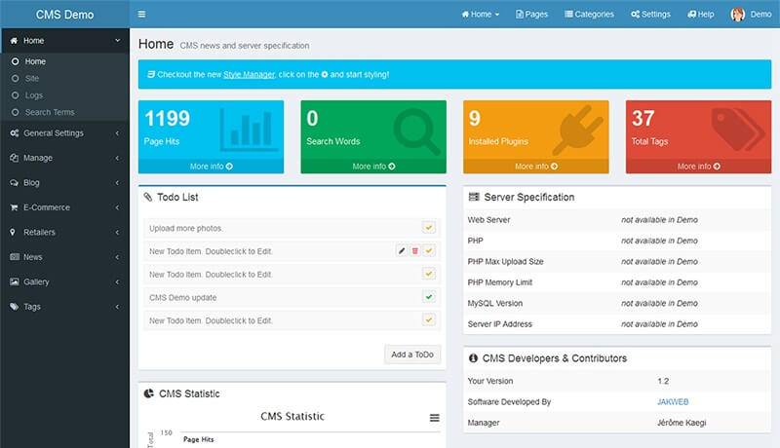The image size is (780, 448).
Task: Click More info on Total Tags card
Action: (698, 167)
